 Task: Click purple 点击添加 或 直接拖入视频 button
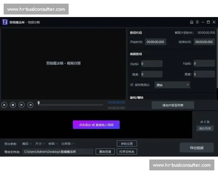tap(96, 125)
